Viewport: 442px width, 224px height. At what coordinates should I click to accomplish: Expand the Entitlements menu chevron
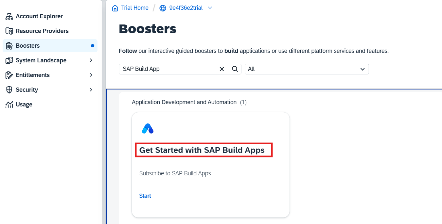tap(91, 75)
